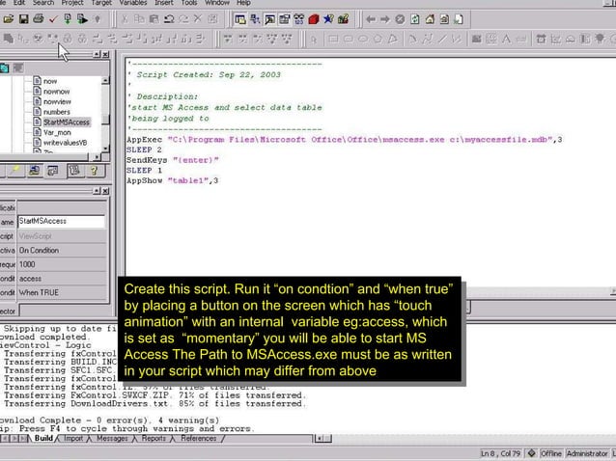
Task: Click the back arrow navigation icon
Action: (x=371, y=18)
